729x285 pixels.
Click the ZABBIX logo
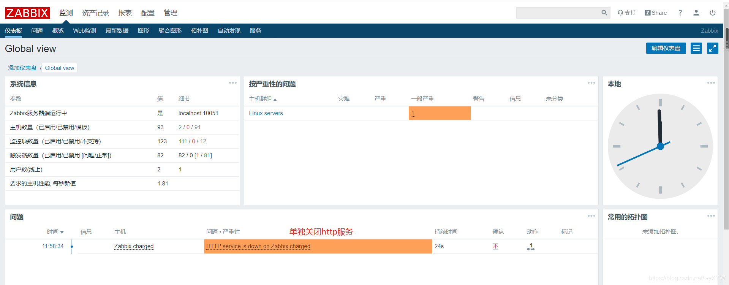[x=27, y=13]
